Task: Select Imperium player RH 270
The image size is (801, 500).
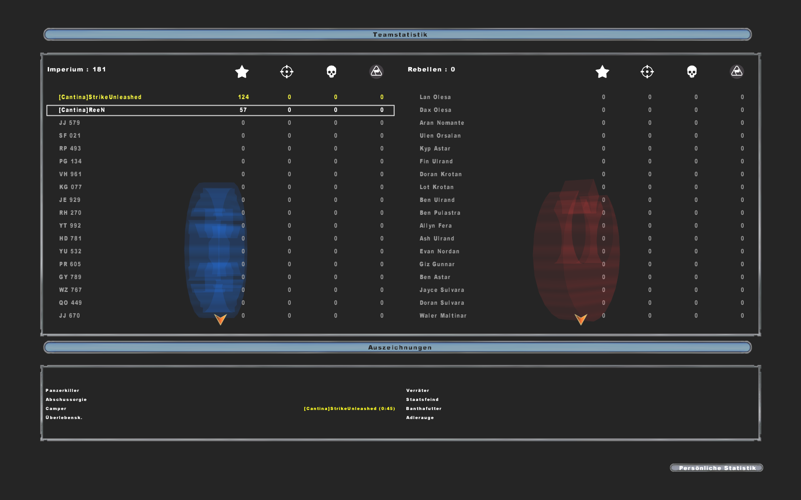Action: [71, 213]
